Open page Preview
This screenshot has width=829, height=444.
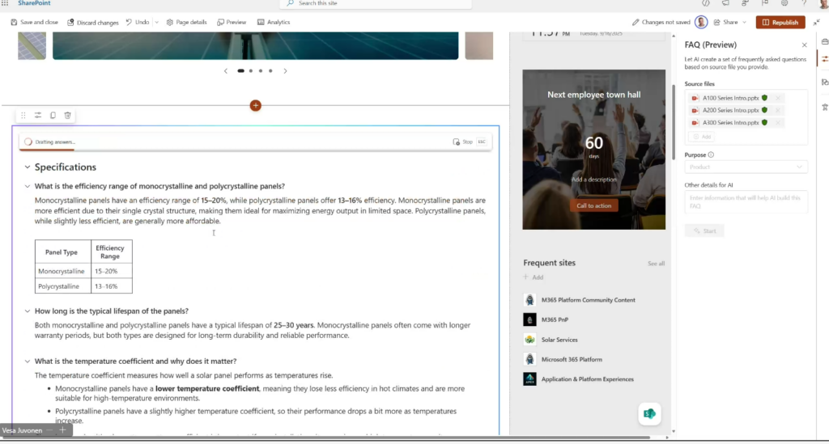pos(232,22)
